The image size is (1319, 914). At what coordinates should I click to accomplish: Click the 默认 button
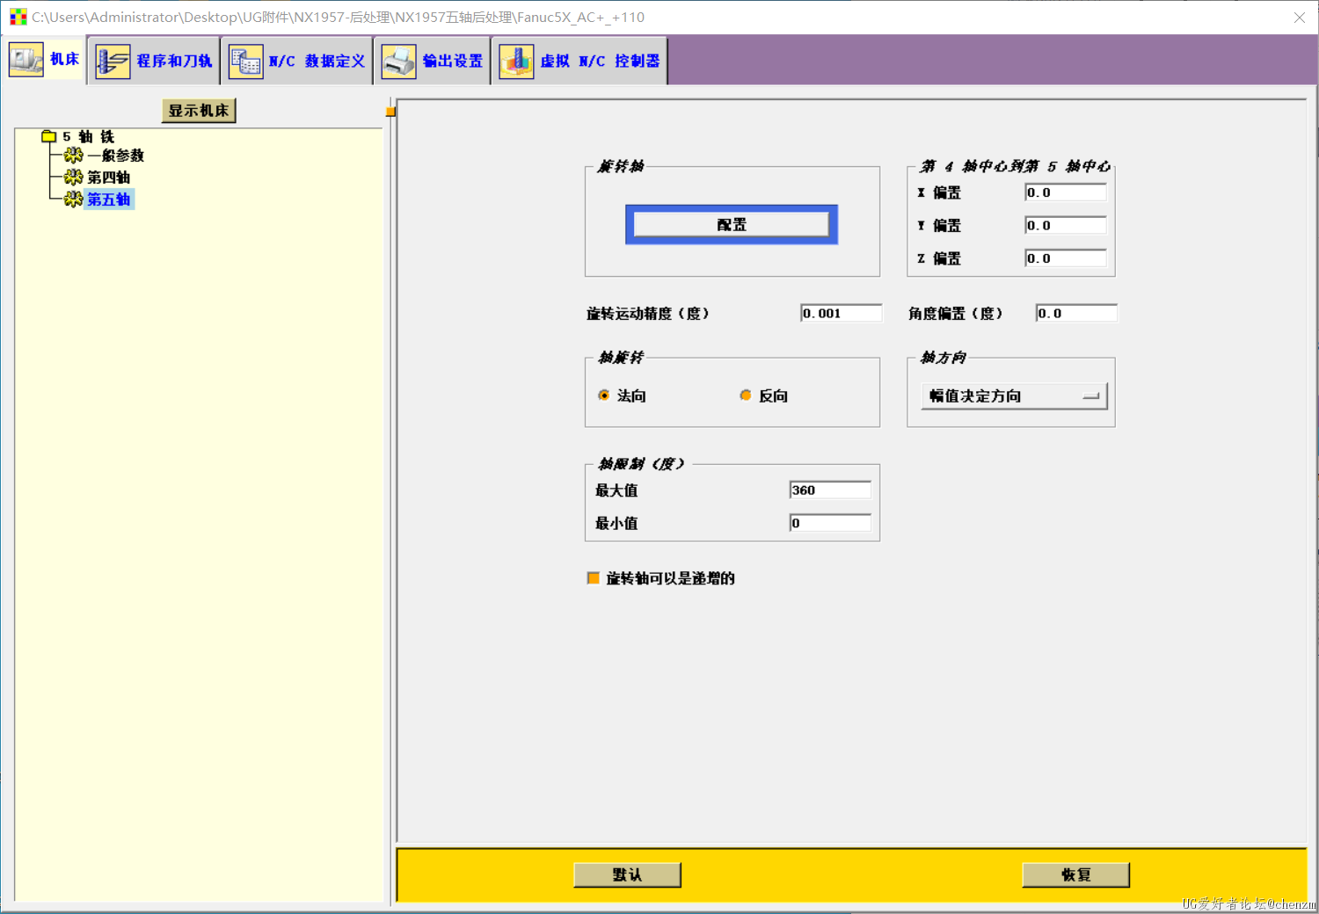click(x=627, y=874)
